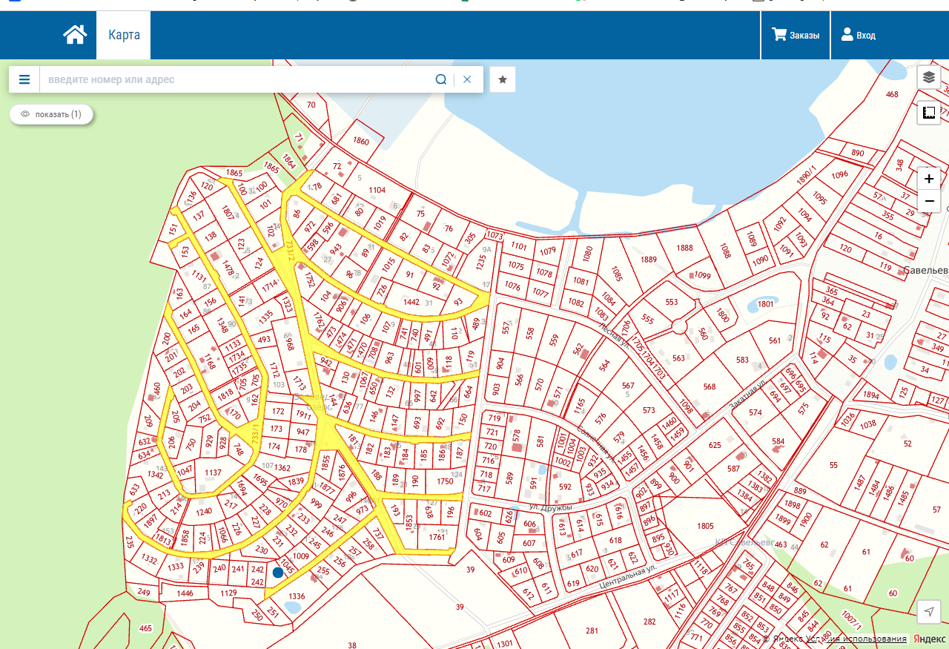Open favorites with the star button
949x649 pixels.
[x=503, y=79]
